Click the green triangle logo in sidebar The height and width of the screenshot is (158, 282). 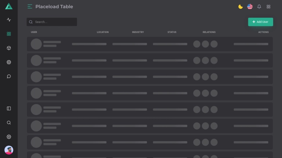(x=9, y=6)
